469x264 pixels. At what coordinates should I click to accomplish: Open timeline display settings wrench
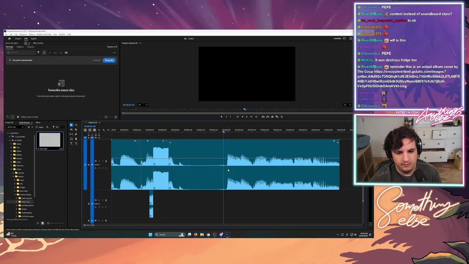104,130
